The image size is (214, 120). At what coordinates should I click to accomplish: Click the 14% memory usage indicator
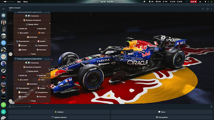[x=158, y=2]
